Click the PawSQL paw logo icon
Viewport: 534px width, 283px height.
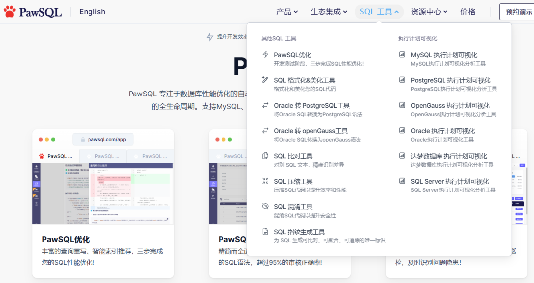(9, 11)
